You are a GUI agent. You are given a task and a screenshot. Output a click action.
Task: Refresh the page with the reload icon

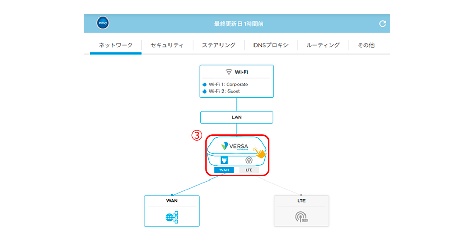tap(382, 24)
